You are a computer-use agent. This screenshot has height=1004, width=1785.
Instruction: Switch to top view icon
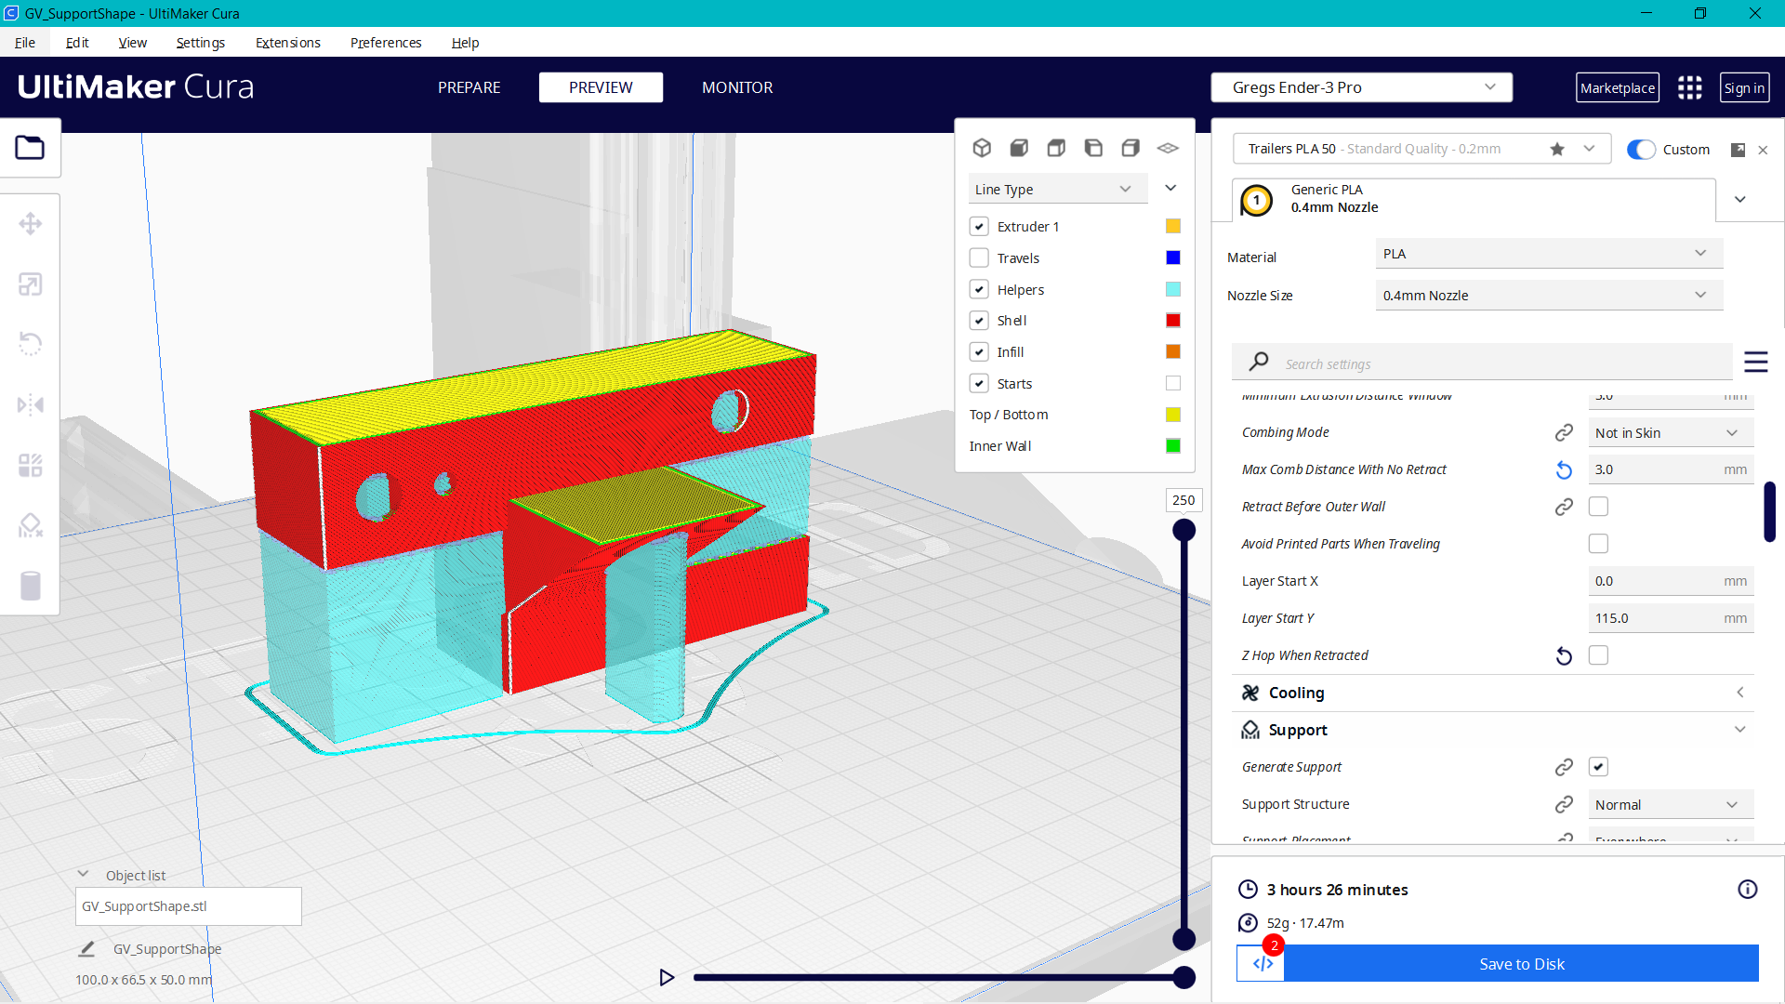1056,148
